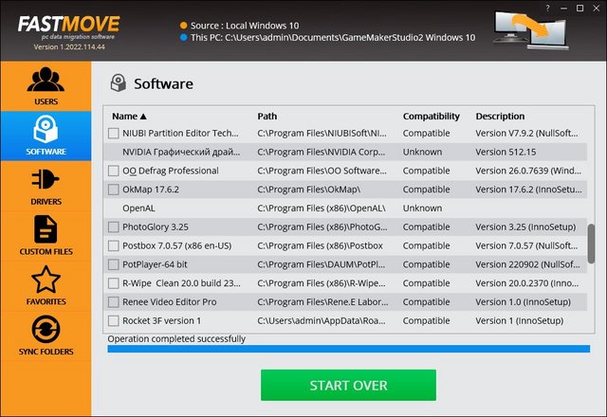Viewport: 607px width, 417px height.
Task: Check the R-Wipe Clean 20.0 checkbox
Action: (x=114, y=283)
